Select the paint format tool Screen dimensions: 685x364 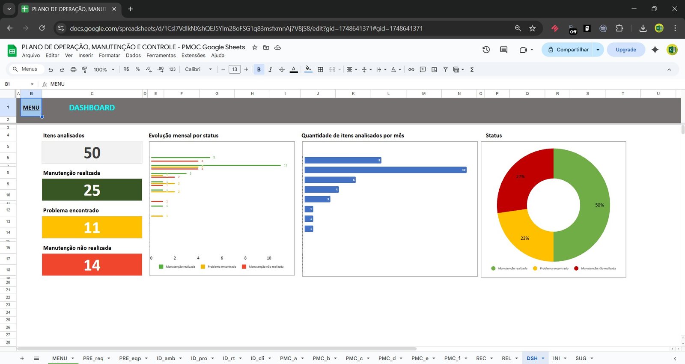[84, 69]
